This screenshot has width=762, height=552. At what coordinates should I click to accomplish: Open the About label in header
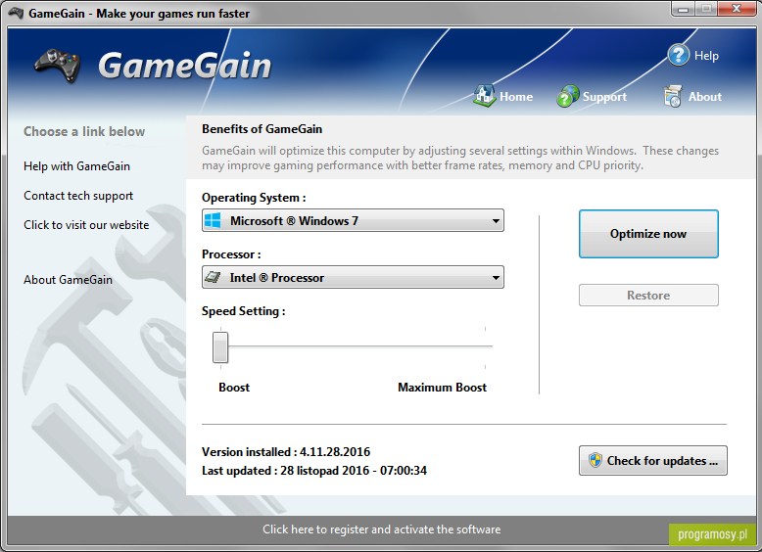pyautogui.click(x=704, y=97)
